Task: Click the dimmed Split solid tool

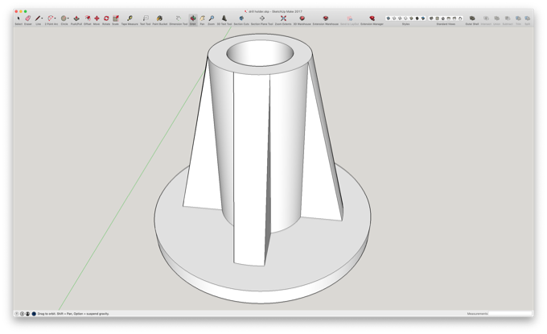Action: pyautogui.click(x=528, y=19)
